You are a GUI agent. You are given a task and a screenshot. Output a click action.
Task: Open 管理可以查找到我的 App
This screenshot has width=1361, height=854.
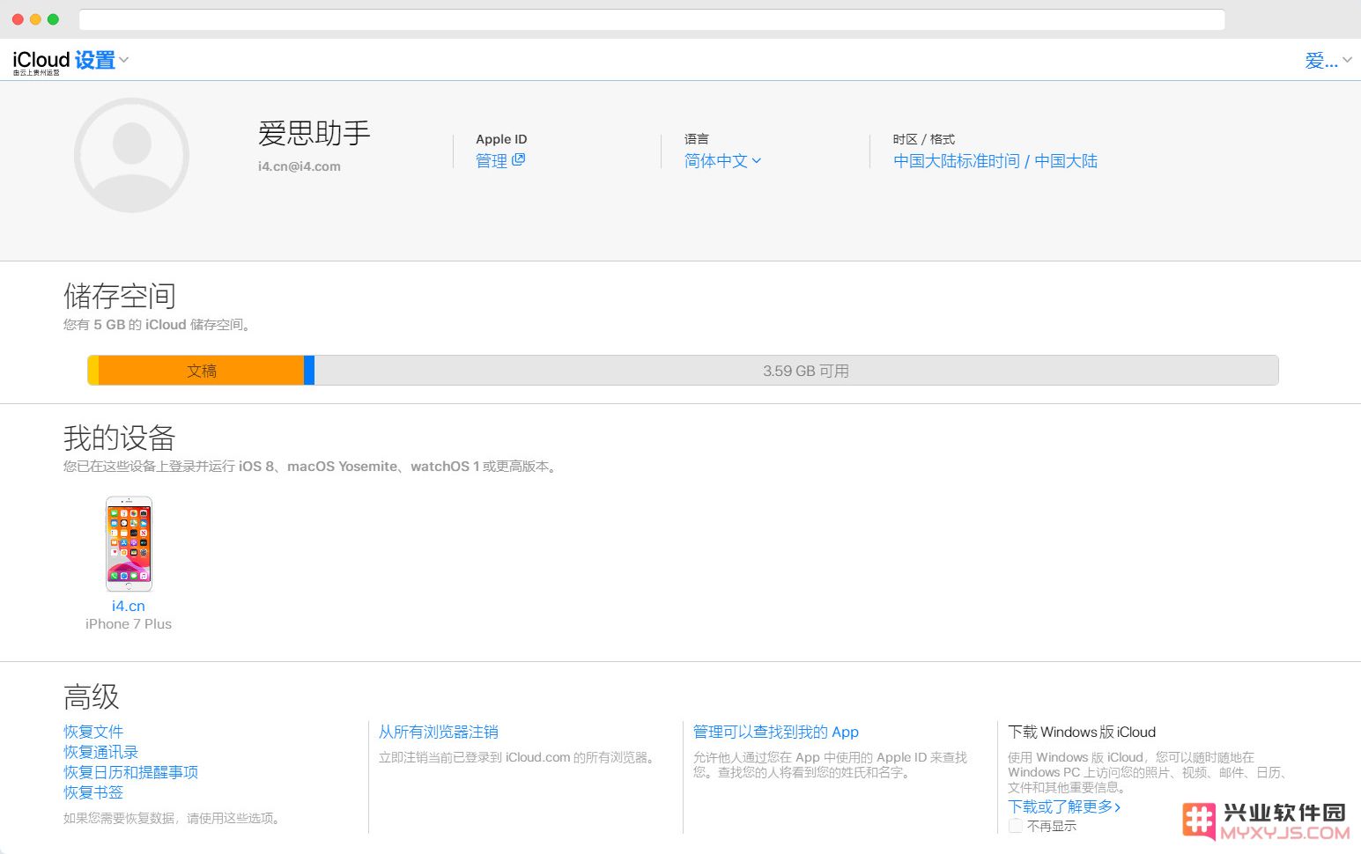(x=776, y=732)
